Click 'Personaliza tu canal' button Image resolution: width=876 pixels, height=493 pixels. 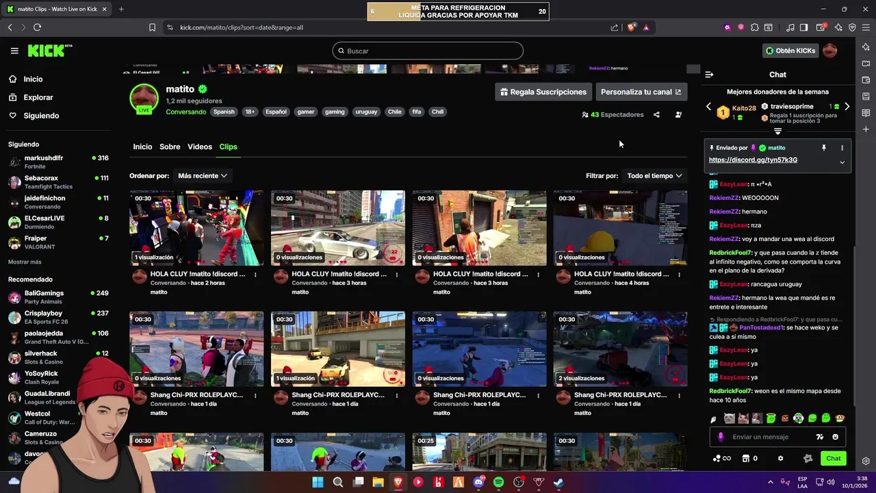tap(641, 92)
